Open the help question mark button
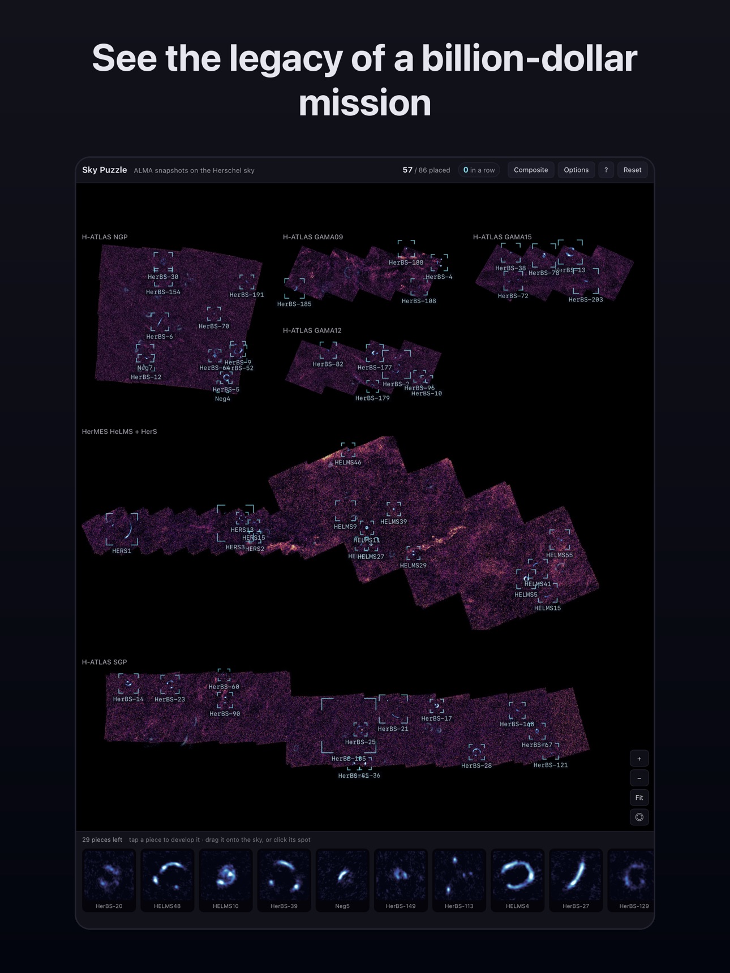This screenshot has width=730, height=973. pyautogui.click(x=606, y=170)
